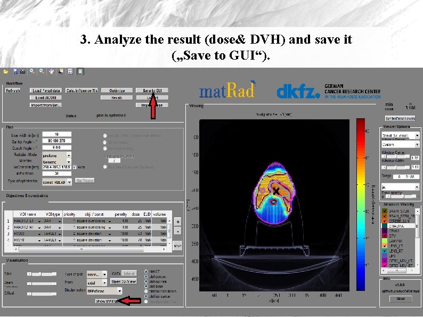Click the # Fractions input field
423x317 pixels.
click(56, 174)
